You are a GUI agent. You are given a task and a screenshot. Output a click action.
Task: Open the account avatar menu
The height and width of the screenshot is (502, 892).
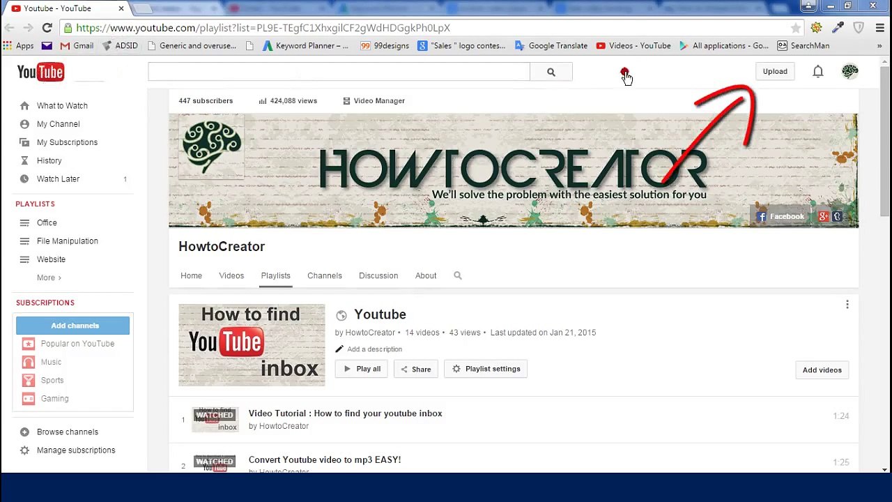point(849,71)
